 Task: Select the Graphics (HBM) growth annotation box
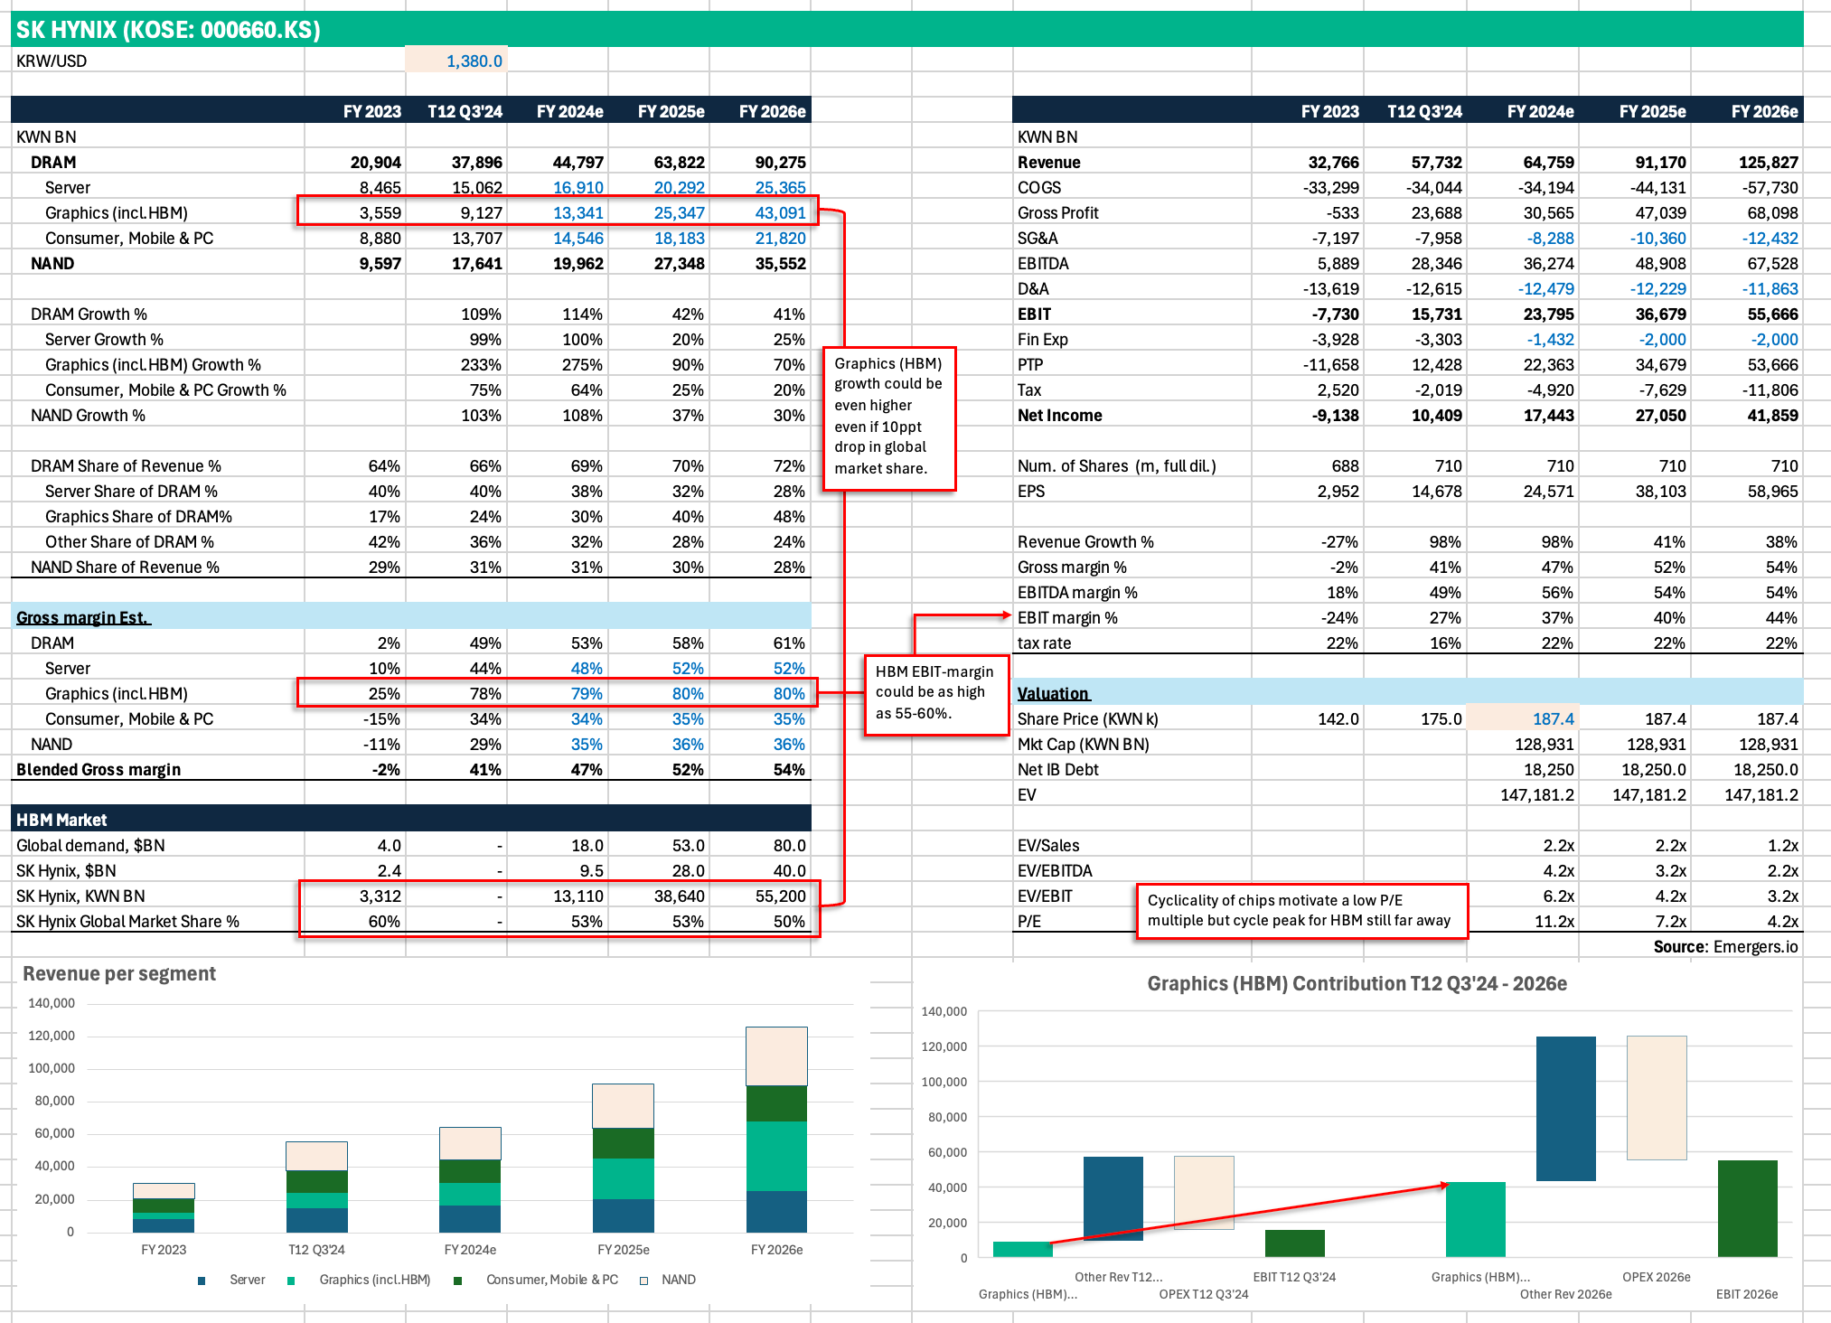pyautogui.click(x=888, y=418)
